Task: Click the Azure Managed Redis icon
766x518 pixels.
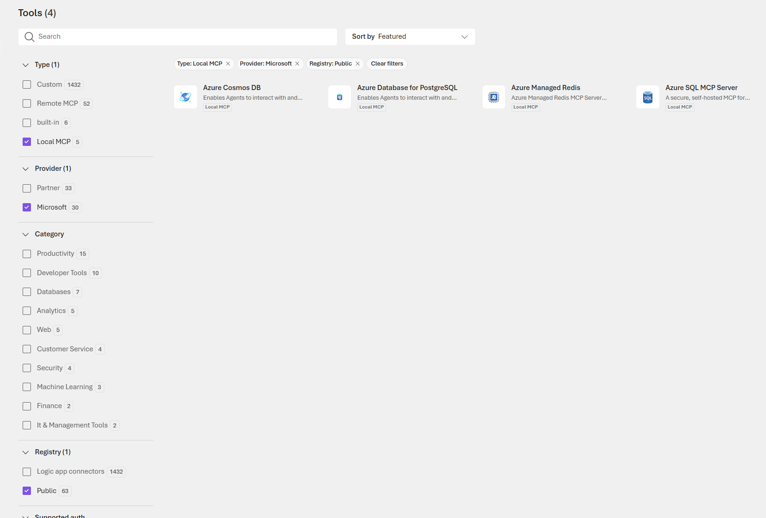Action: (494, 97)
